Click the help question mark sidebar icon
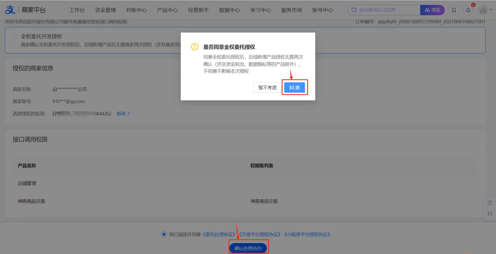 click(490, 203)
